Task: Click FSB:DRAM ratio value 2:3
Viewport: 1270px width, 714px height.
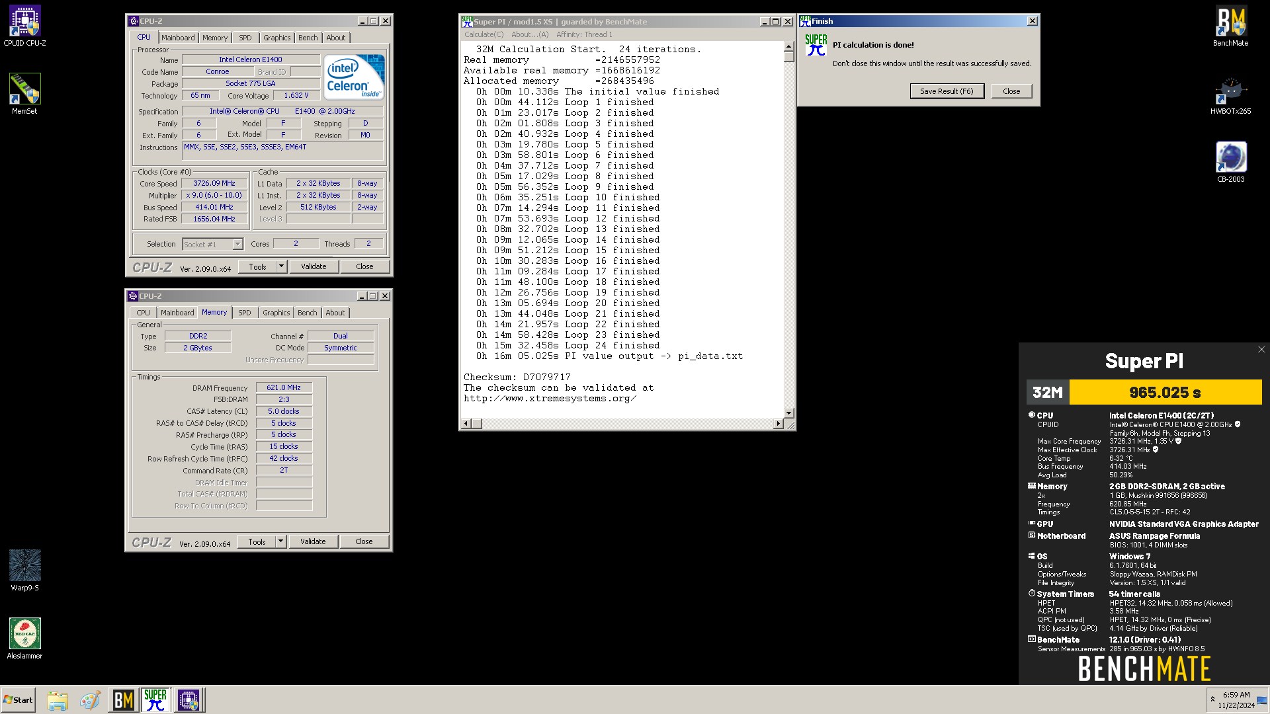Action: tap(284, 399)
